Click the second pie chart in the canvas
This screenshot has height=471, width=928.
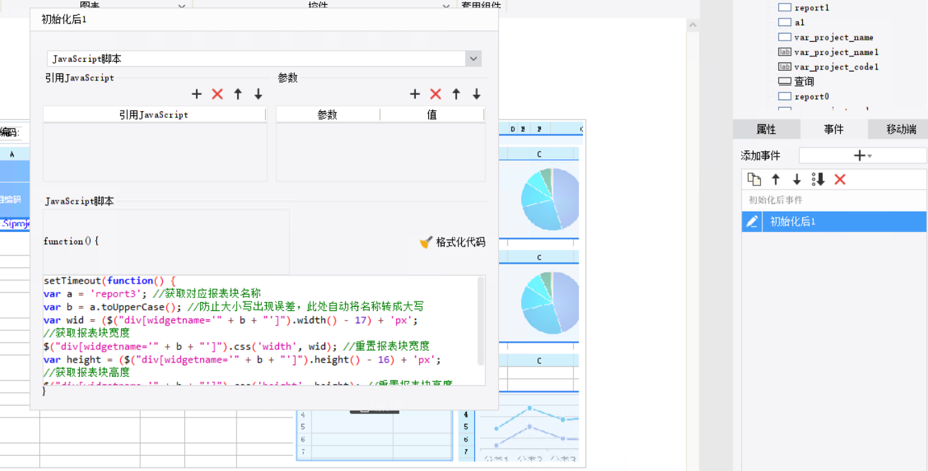(549, 302)
